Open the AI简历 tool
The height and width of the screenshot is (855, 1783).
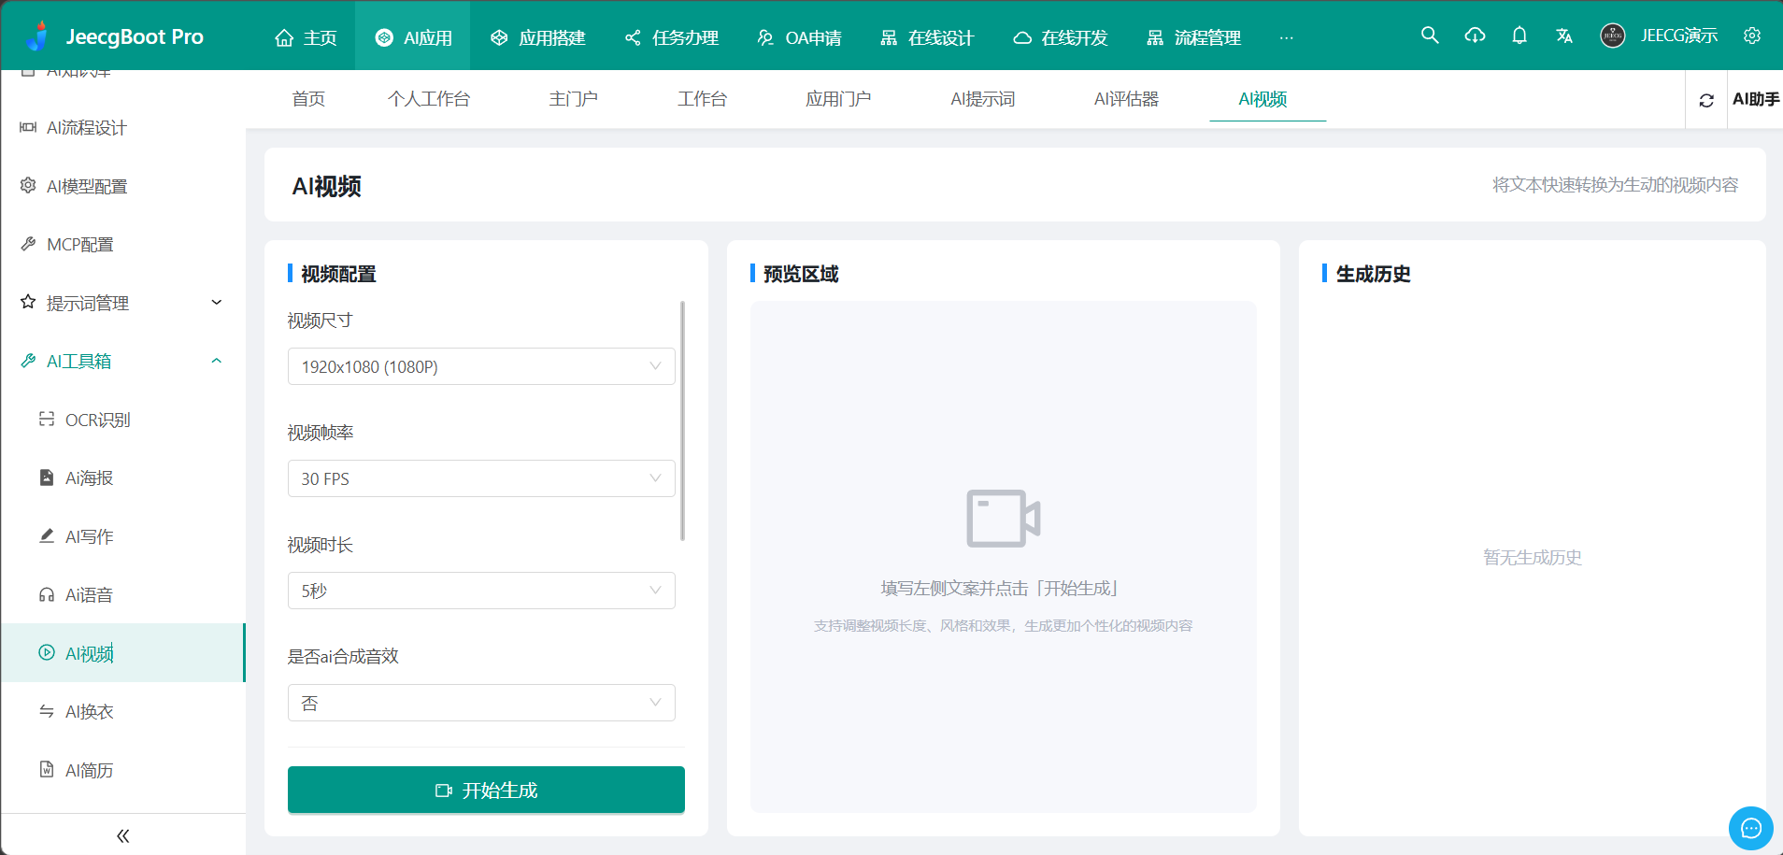pyautogui.click(x=89, y=770)
